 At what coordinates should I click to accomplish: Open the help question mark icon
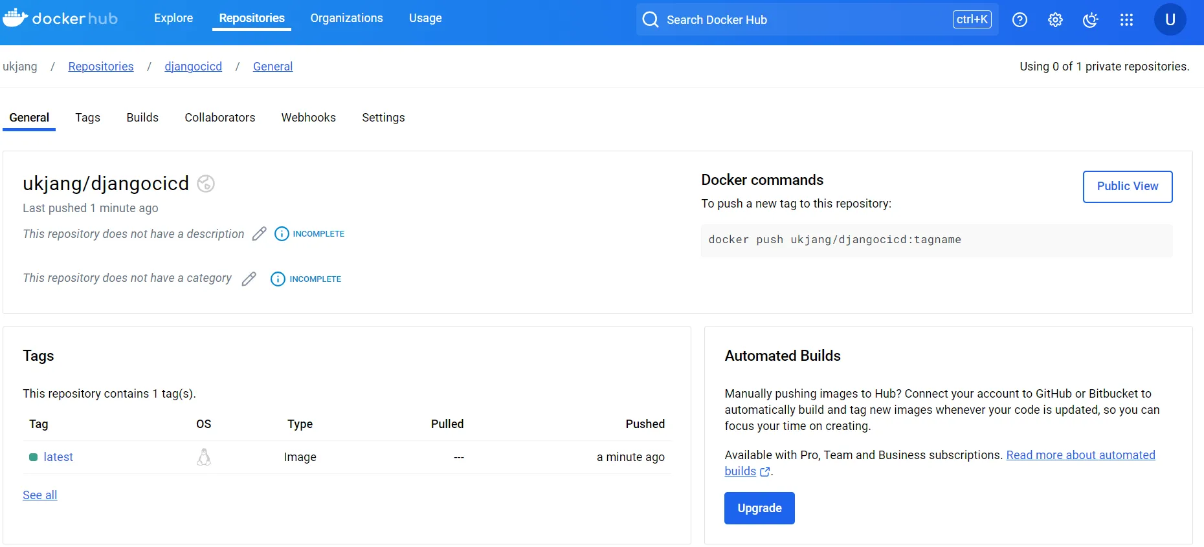(x=1020, y=20)
